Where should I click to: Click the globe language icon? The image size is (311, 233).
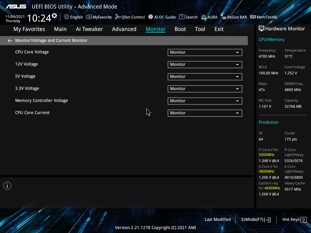tap(67, 17)
